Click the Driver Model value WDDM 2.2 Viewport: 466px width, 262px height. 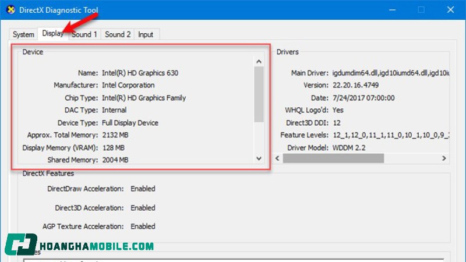pyautogui.click(x=349, y=148)
